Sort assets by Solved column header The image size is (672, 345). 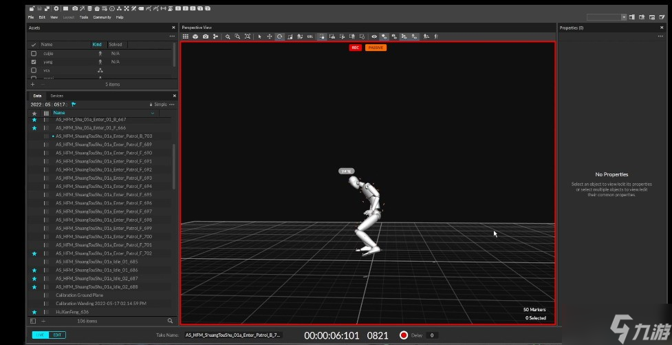coord(116,44)
